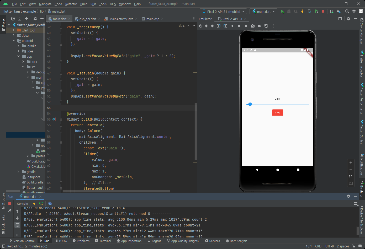Open App Inspection tool window
Screen dimensions: 365x249
(x=129, y=241)
